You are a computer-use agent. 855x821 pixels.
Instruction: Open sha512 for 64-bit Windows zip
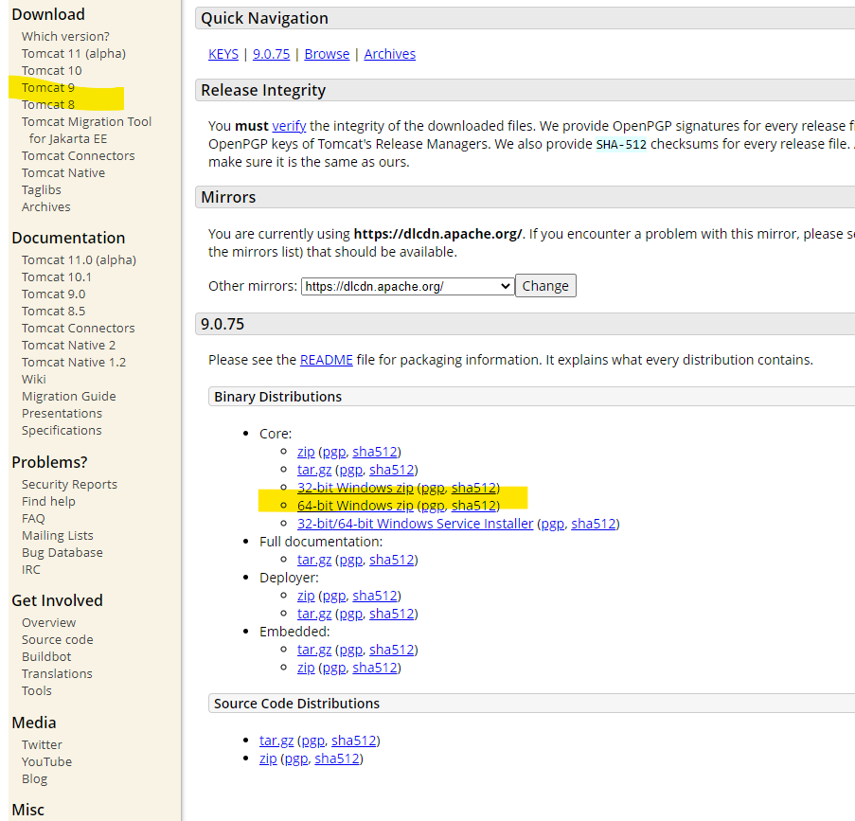coord(473,506)
